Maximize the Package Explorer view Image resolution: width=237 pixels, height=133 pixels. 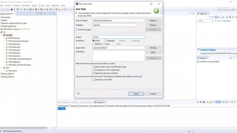[x=54, y=13]
